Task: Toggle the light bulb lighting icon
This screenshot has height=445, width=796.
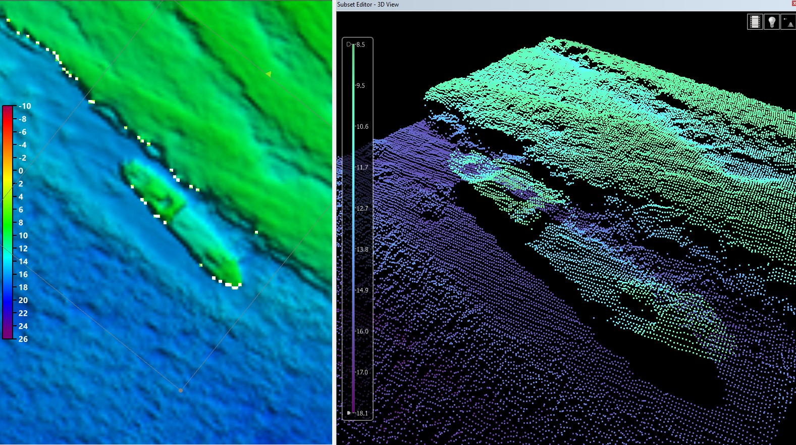Action: [771, 22]
